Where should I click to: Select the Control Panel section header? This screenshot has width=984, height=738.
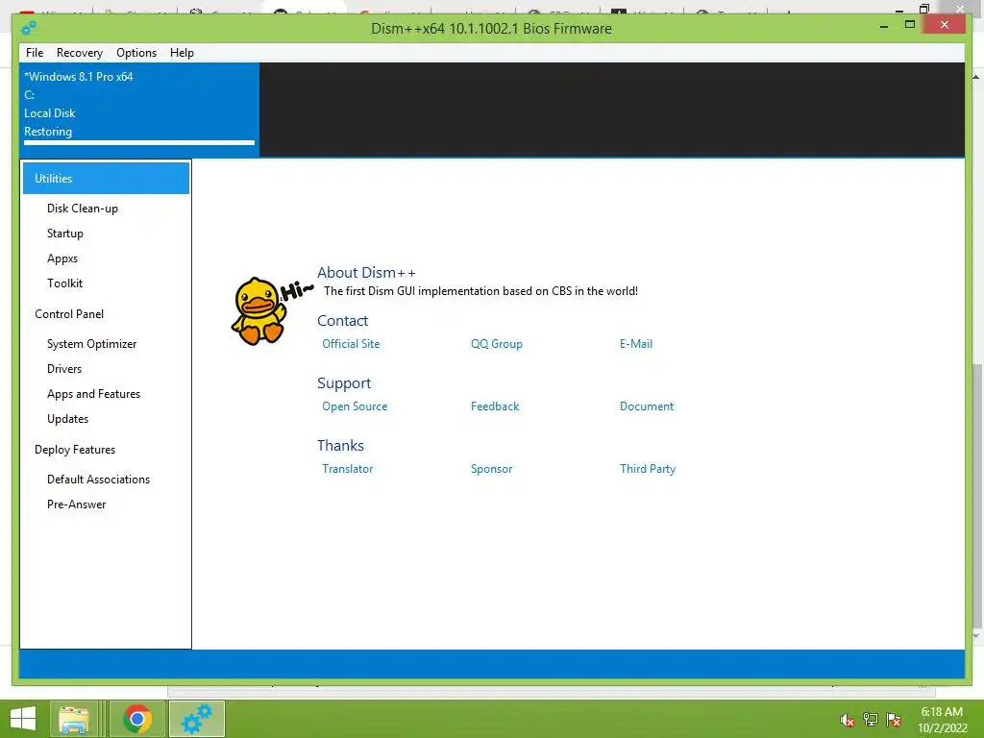tap(69, 314)
